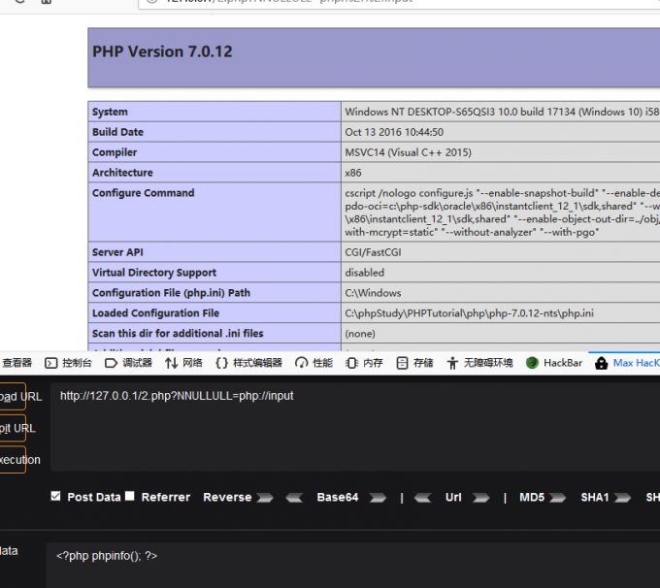The image size is (660, 588).
Task: Open the Network (网络) devtools tab
Action: pyautogui.click(x=183, y=363)
